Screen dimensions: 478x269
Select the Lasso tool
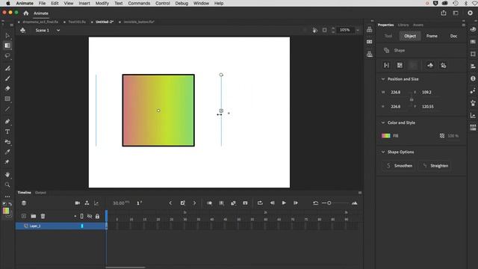click(x=7, y=56)
